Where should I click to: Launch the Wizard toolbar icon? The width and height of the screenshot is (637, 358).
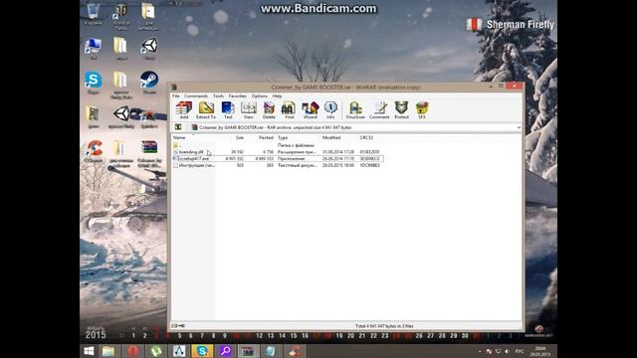tap(310, 110)
